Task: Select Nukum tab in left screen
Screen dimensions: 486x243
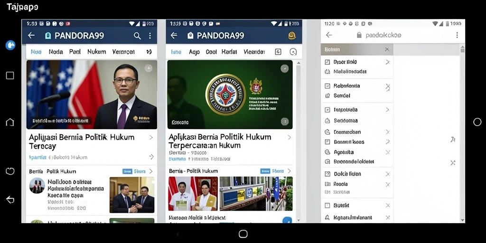Action: tap(96, 52)
